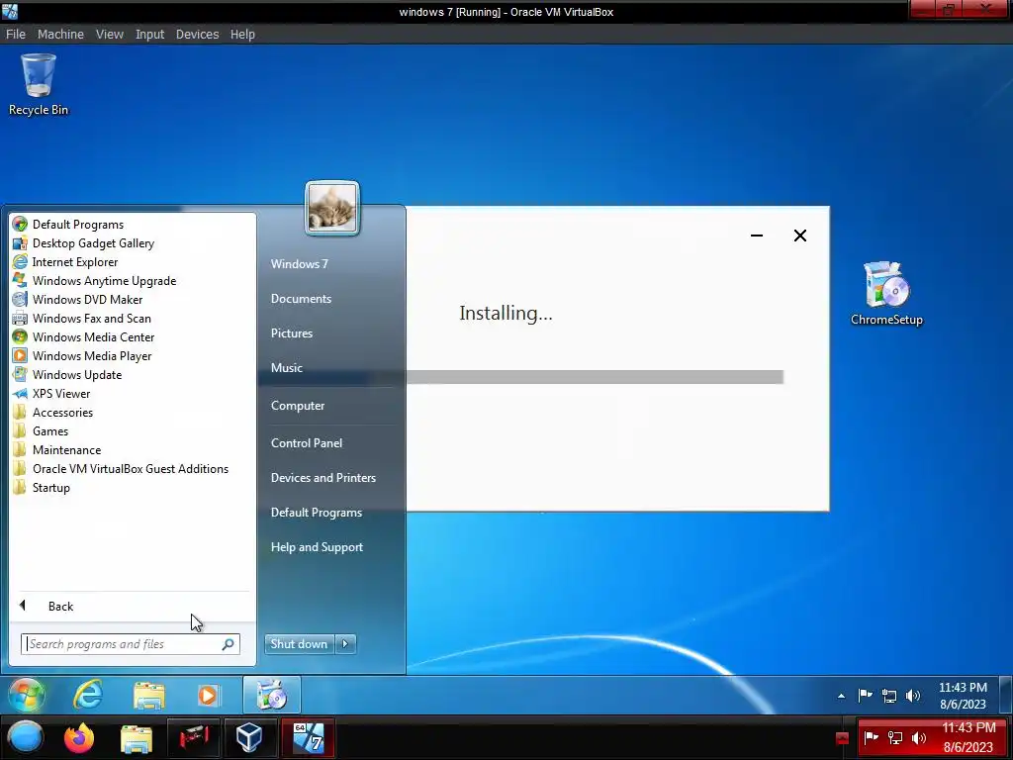Open the Recycle Bin desktop icon
1013x760 pixels.
[39, 85]
